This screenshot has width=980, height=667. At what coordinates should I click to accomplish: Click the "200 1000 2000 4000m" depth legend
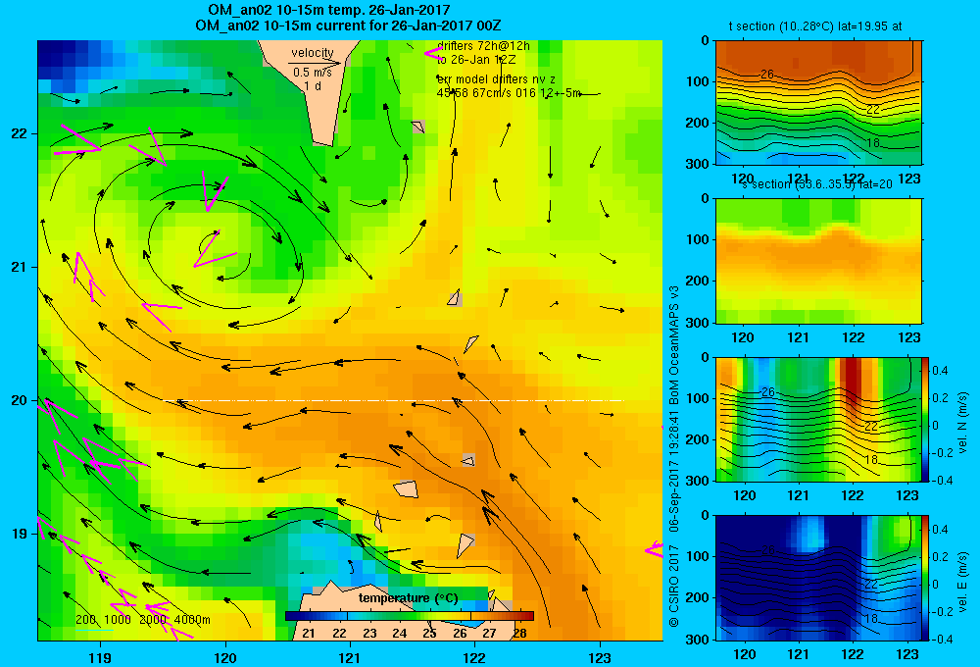(142, 620)
